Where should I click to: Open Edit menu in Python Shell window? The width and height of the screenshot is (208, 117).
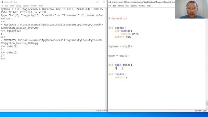[x=6, y=6]
